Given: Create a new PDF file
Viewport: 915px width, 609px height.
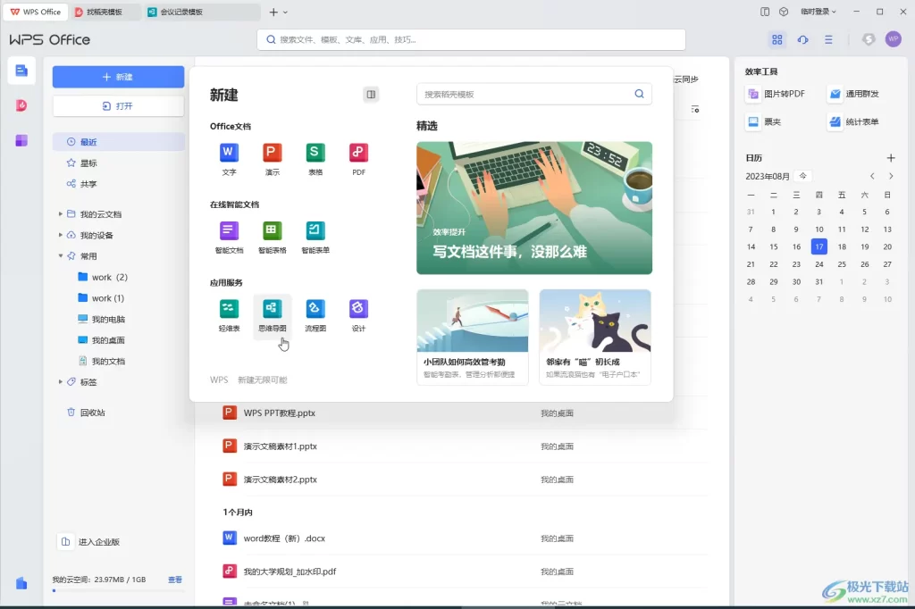Looking at the screenshot, I should tap(357, 154).
